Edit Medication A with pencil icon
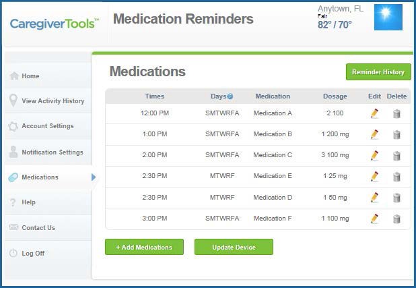Screen dimensions: 416x288 click(374, 113)
